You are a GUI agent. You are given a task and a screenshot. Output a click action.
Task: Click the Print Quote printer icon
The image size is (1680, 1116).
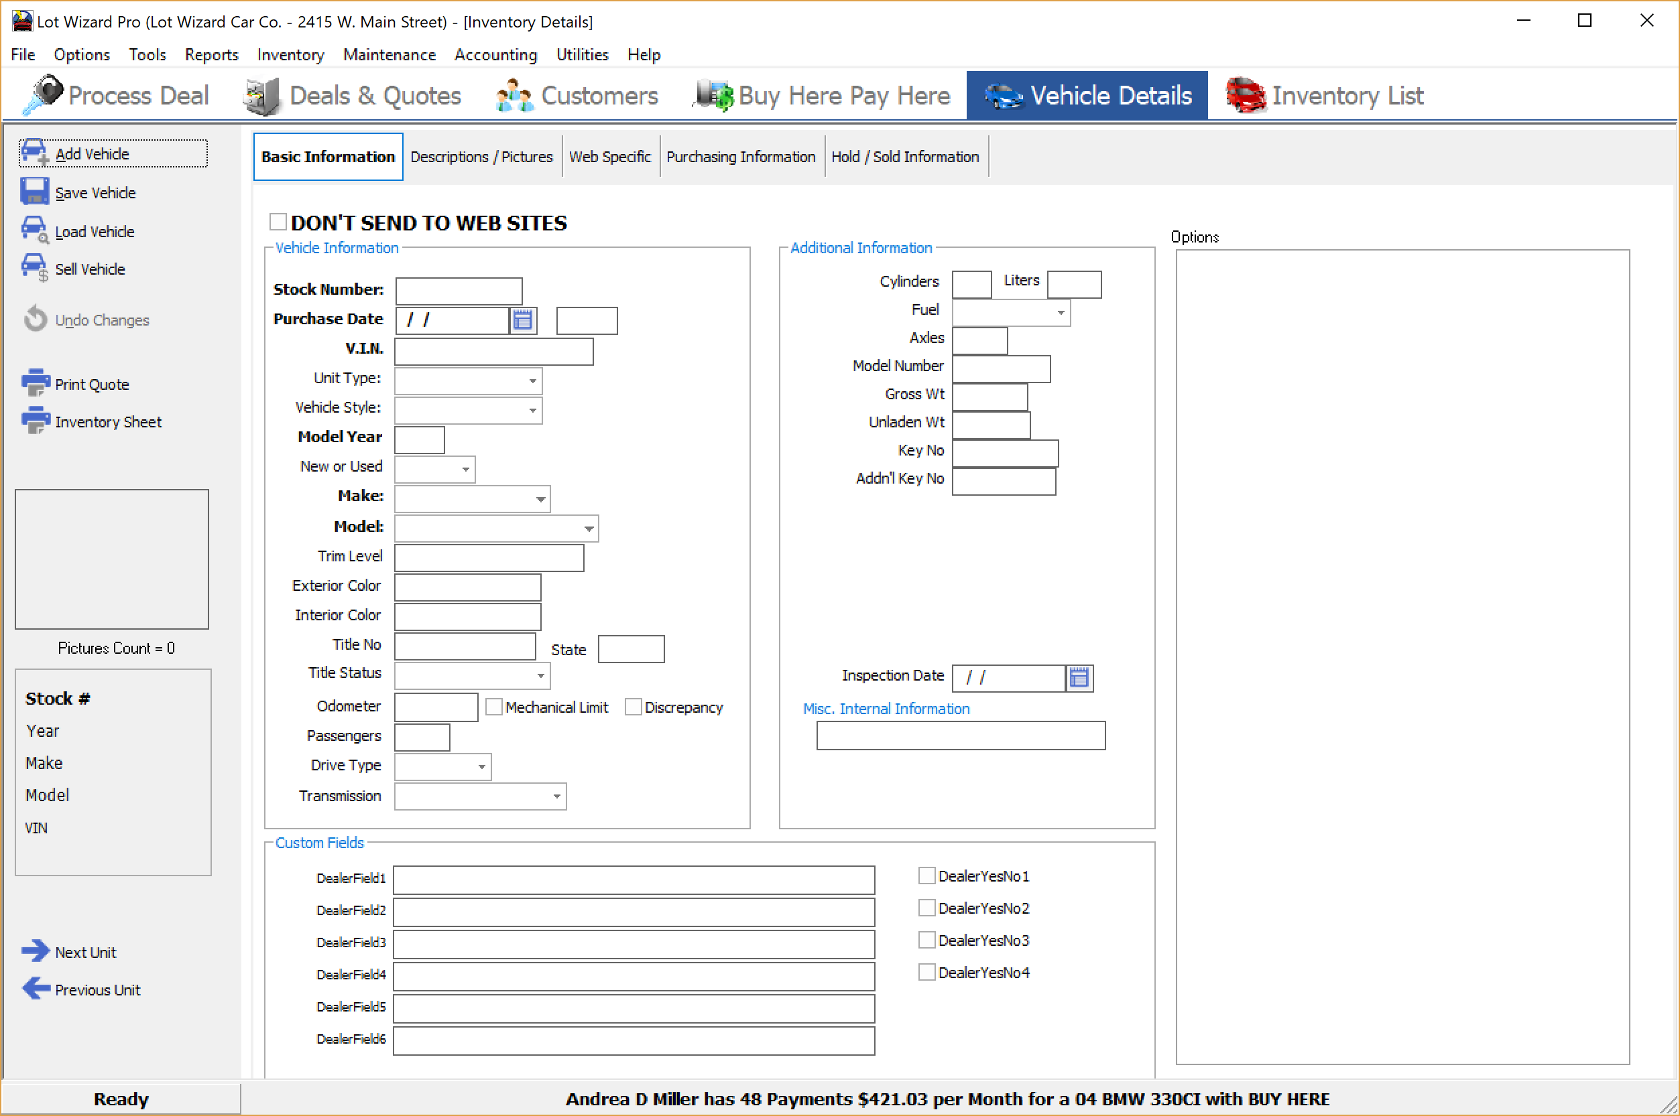click(35, 383)
